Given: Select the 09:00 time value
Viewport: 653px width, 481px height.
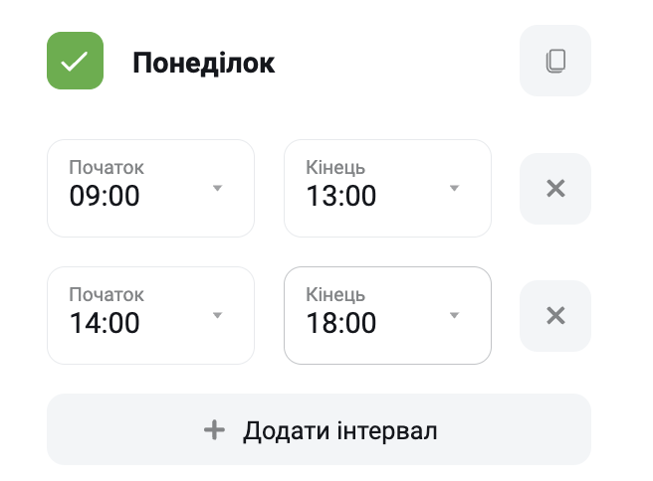Looking at the screenshot, I should 105,196.
